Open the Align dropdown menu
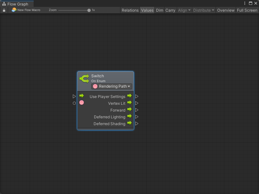This screenshot has width=259, height=194. click(x=184, y=10)
